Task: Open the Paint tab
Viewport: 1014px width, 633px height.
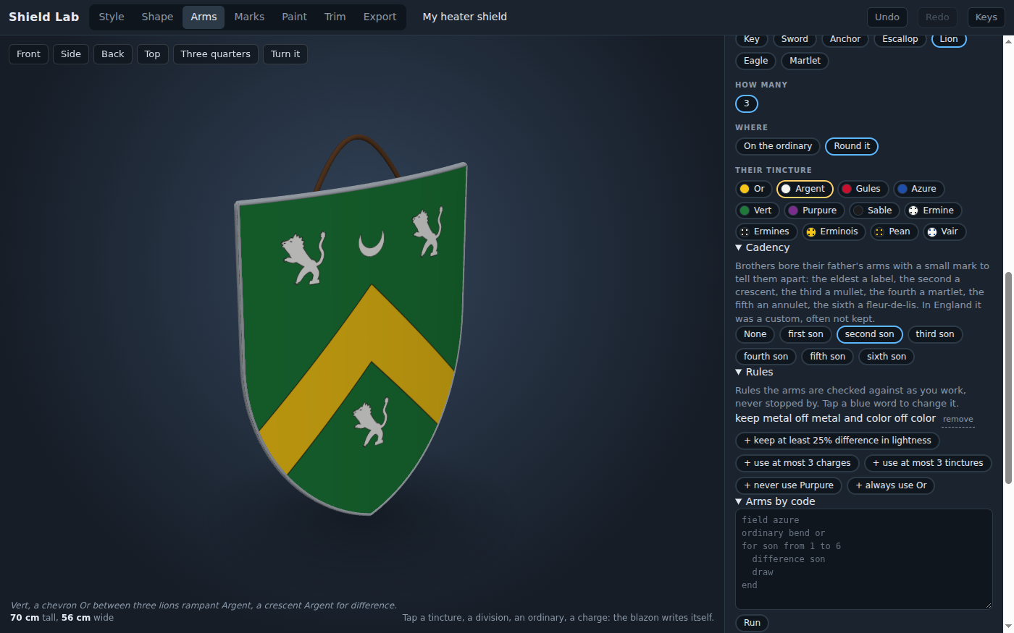Action: pos(294,17)
